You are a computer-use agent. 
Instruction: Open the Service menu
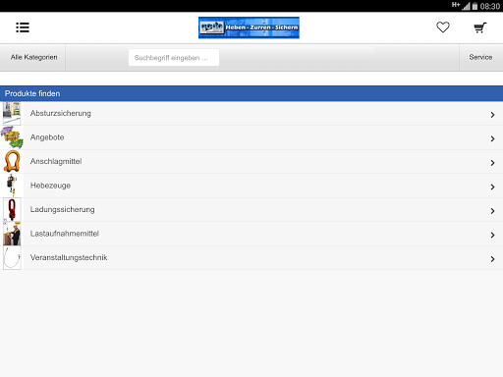(480, 57)
